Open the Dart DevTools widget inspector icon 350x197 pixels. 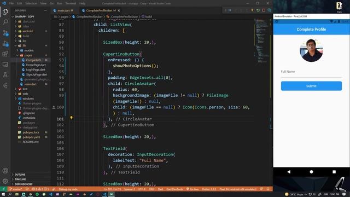tap(270, 10)
